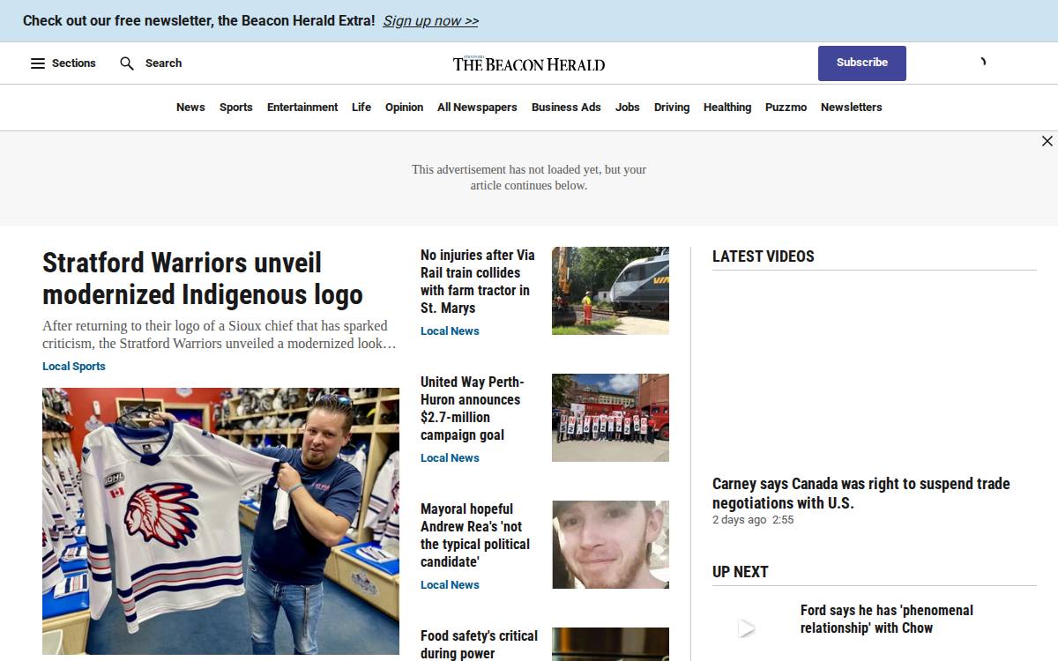
Task: Click the Search label in header
Action: (x=164, y=63)
